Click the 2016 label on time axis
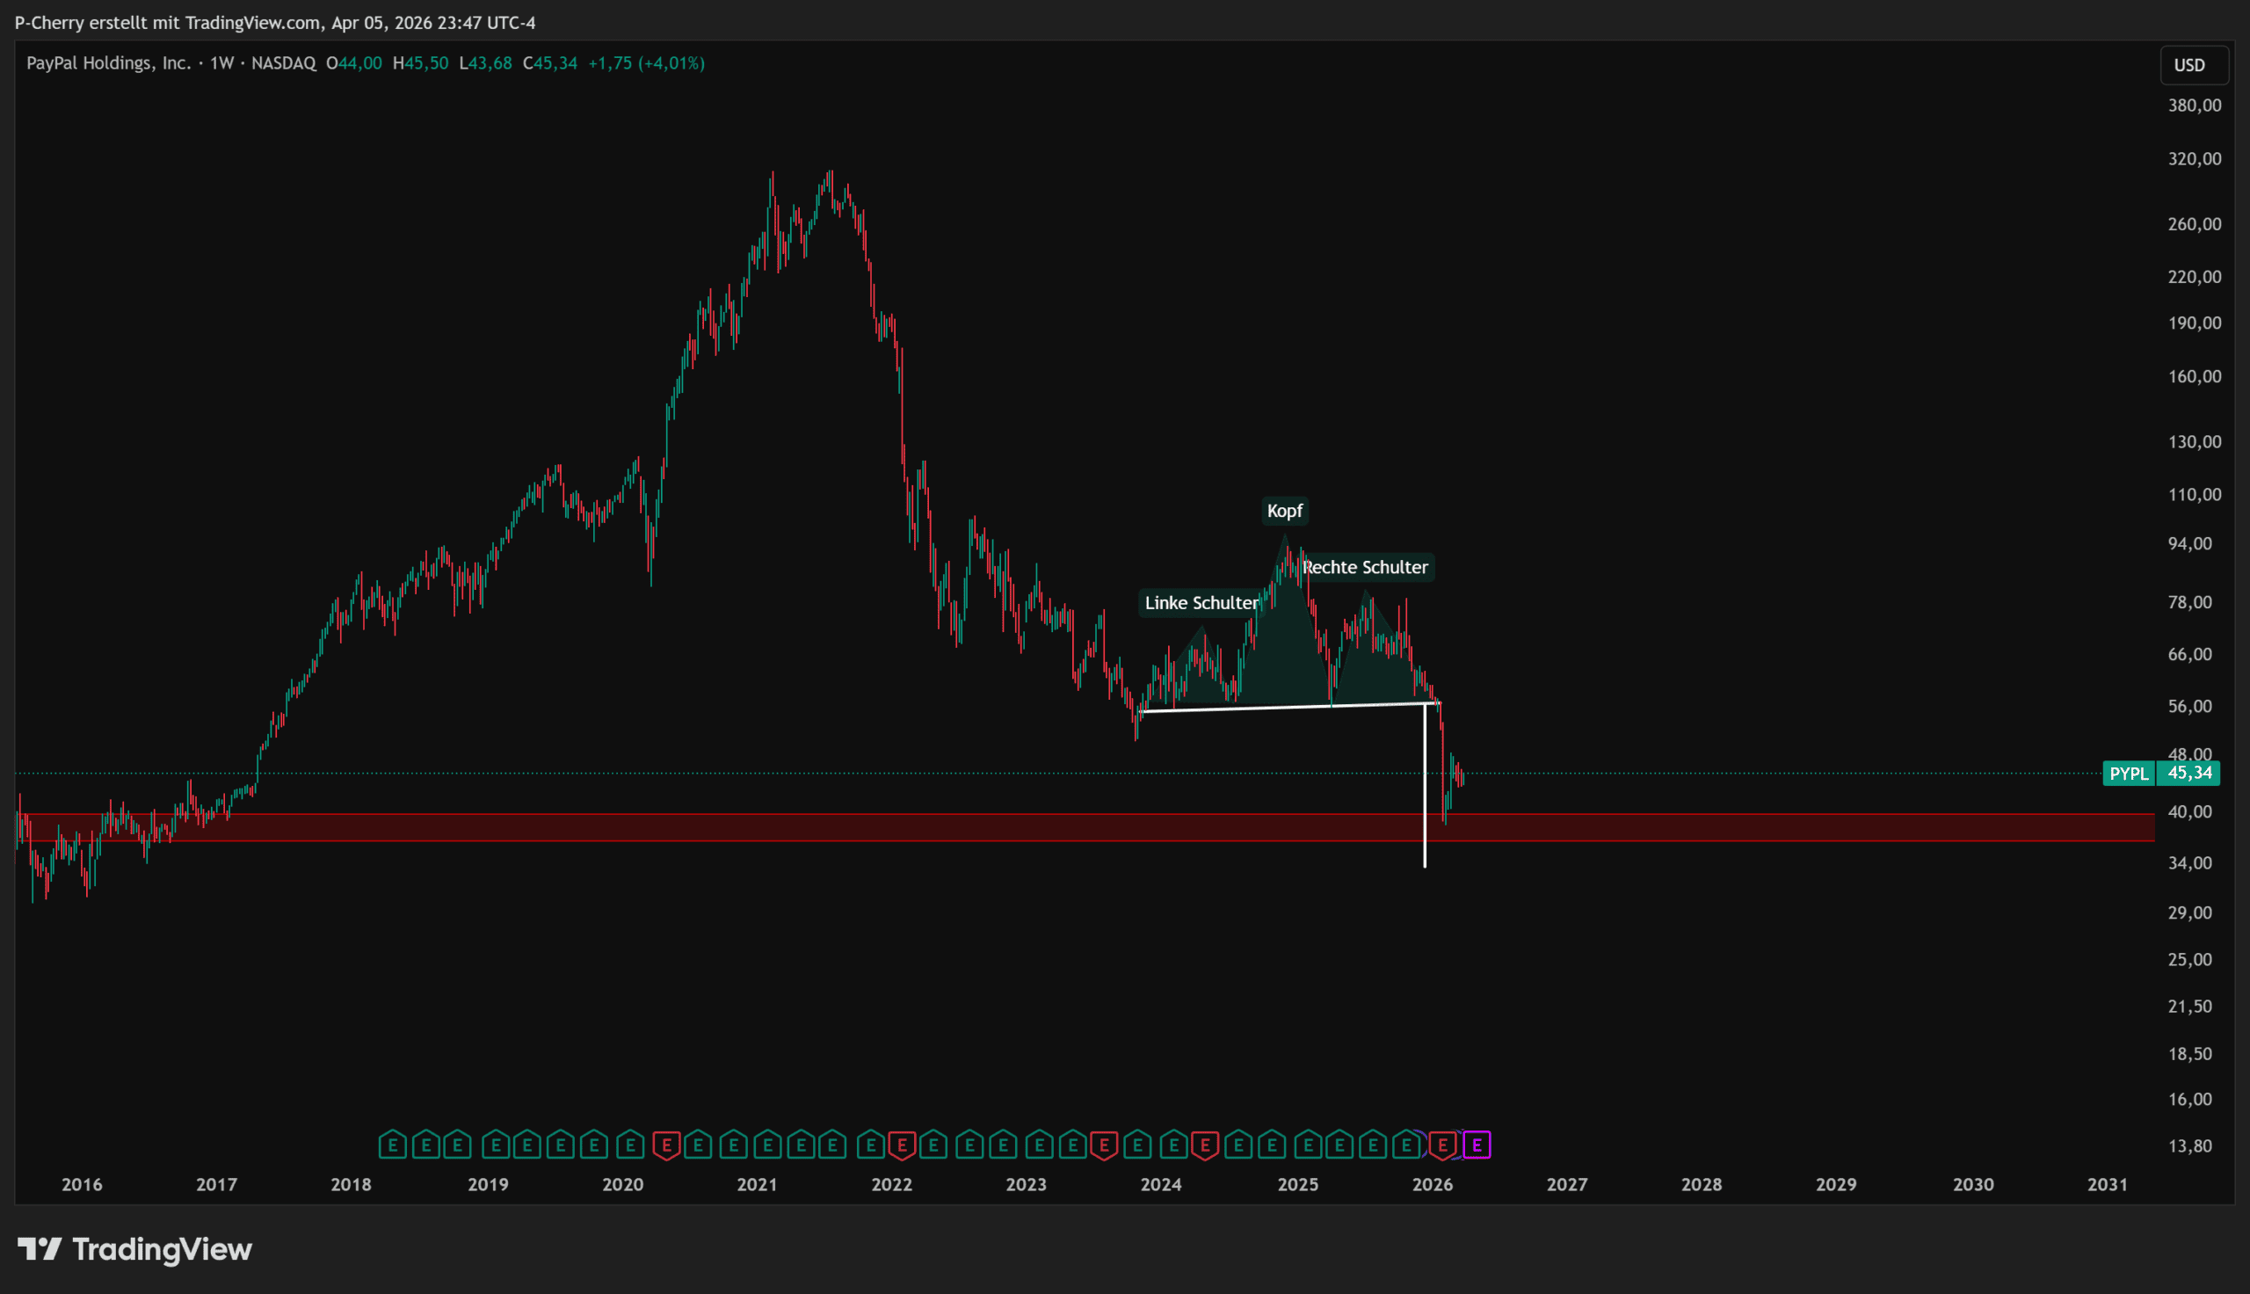Viewport: 2250px width, 1294px height. (x=82, y=1184)
